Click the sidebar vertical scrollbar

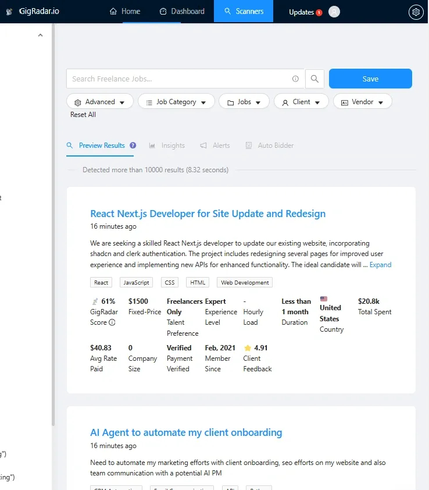pyautogui.click(x=53, y=225)
